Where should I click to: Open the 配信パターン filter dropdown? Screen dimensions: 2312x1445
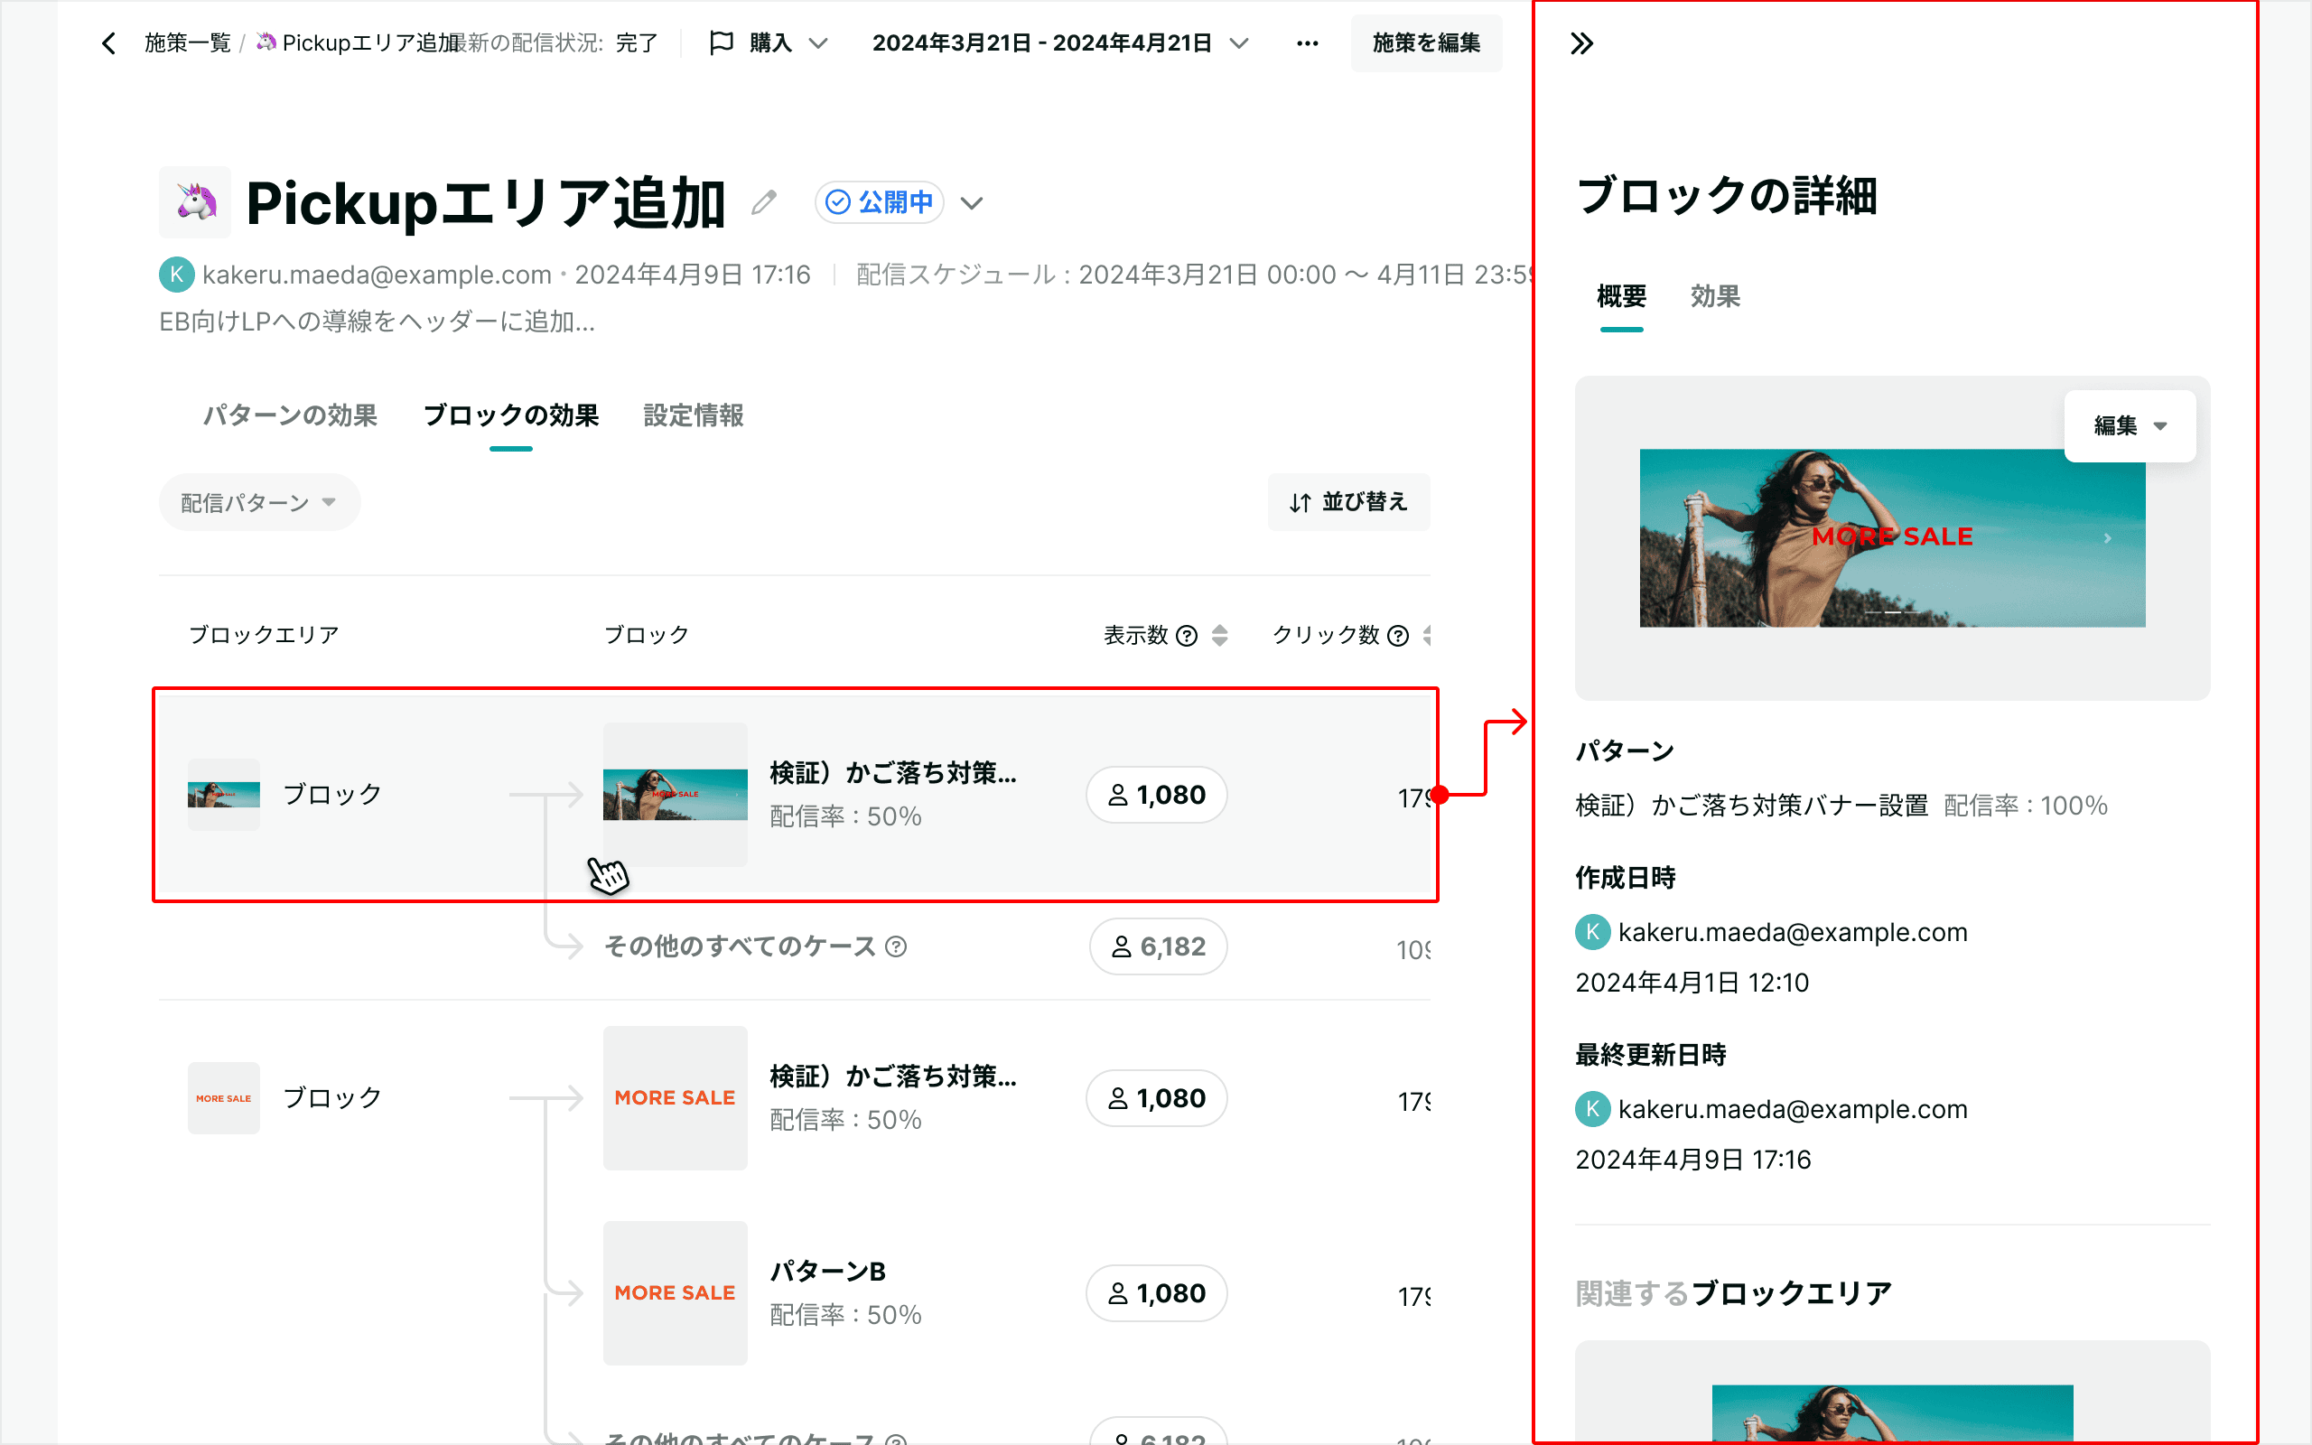(259, 503)
